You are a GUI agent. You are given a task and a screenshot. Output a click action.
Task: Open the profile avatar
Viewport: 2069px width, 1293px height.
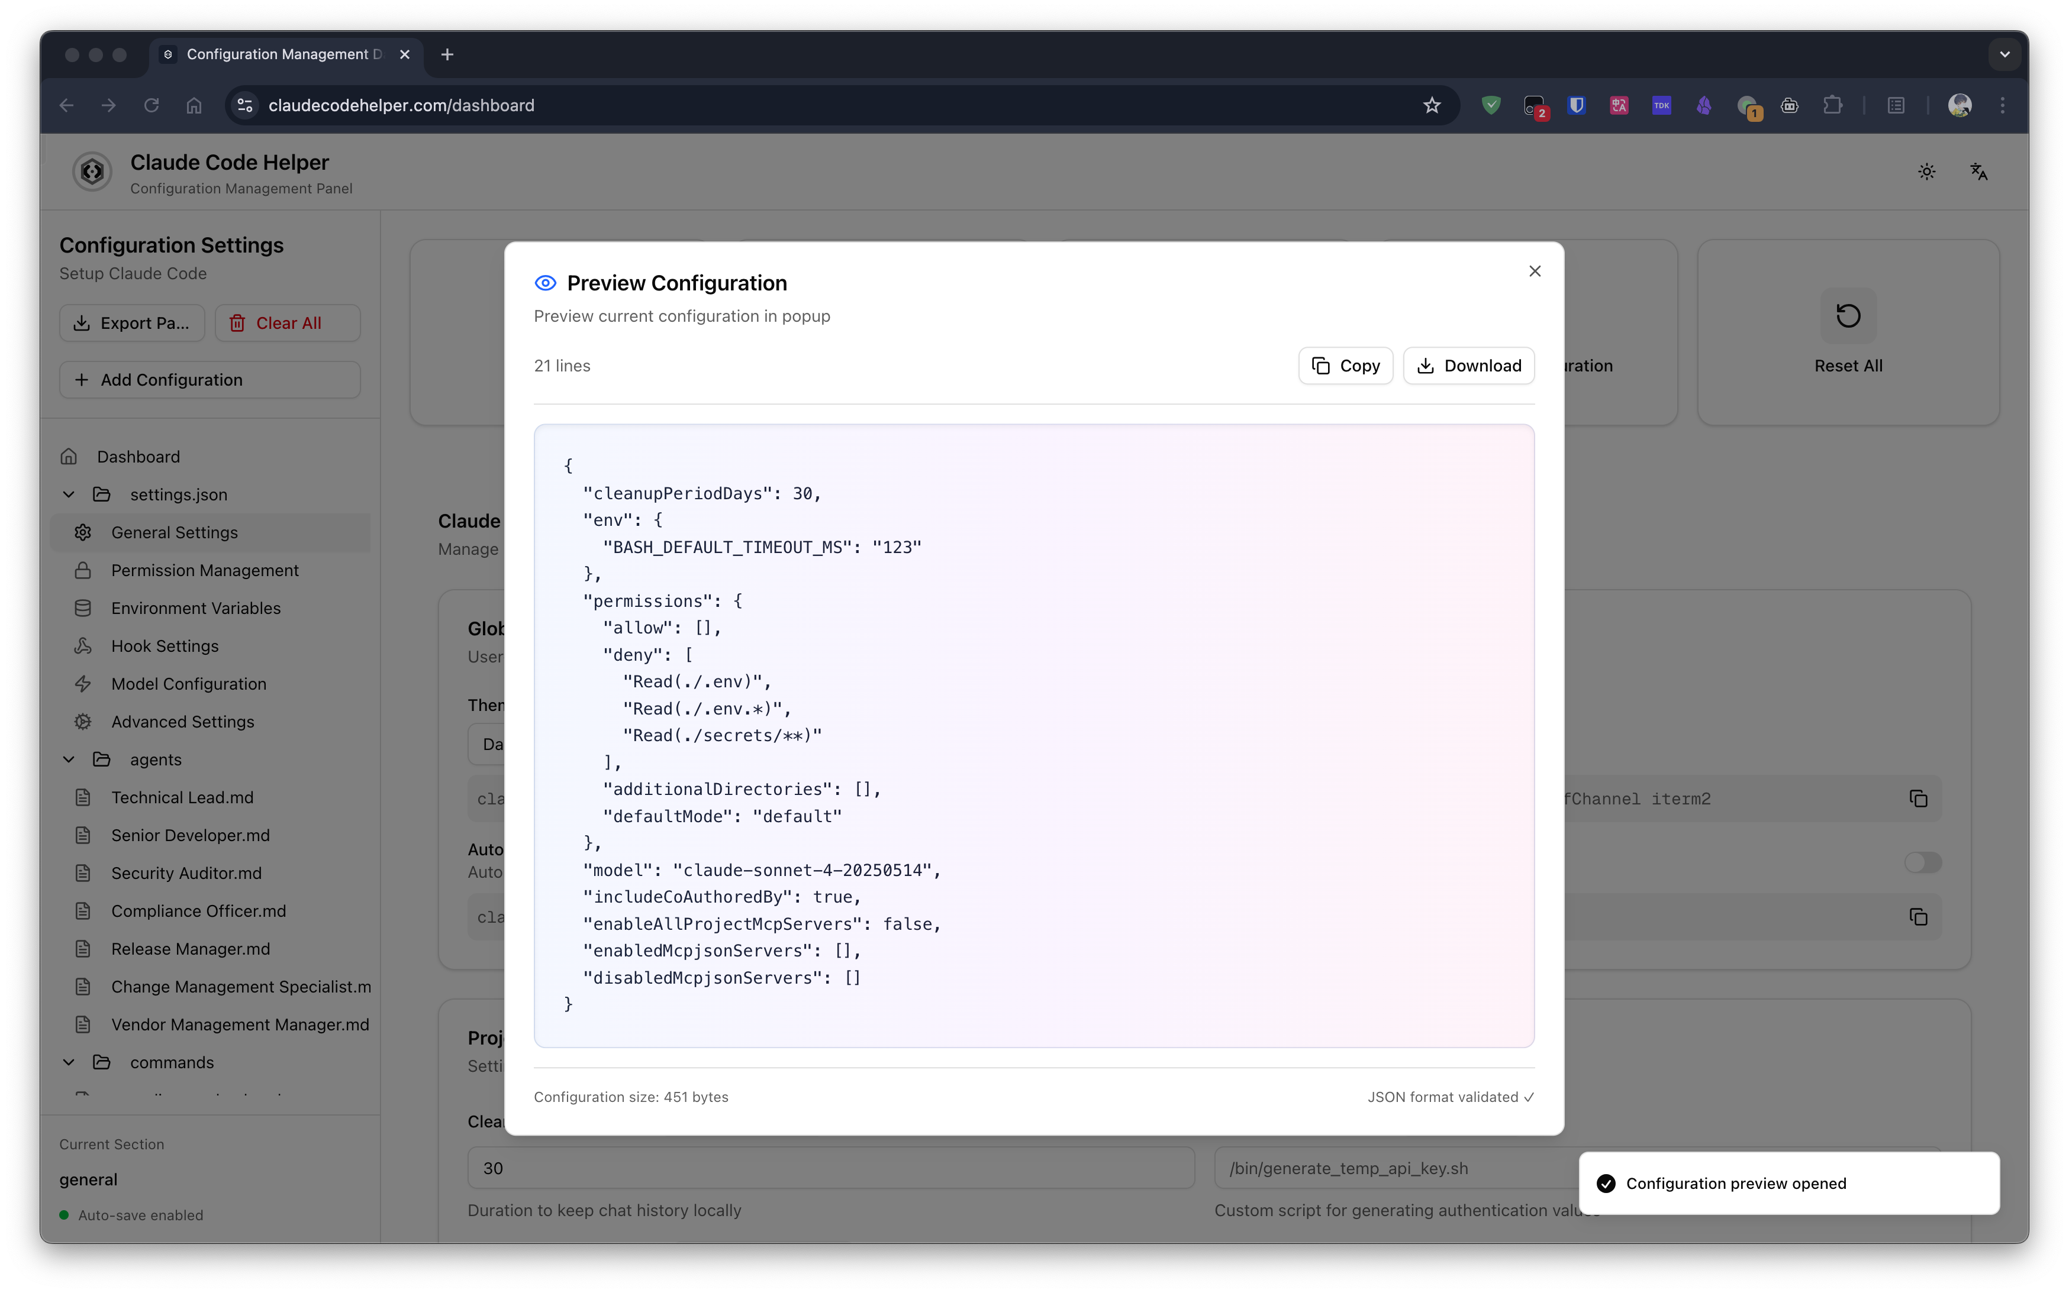click(x=1960, y=105)
